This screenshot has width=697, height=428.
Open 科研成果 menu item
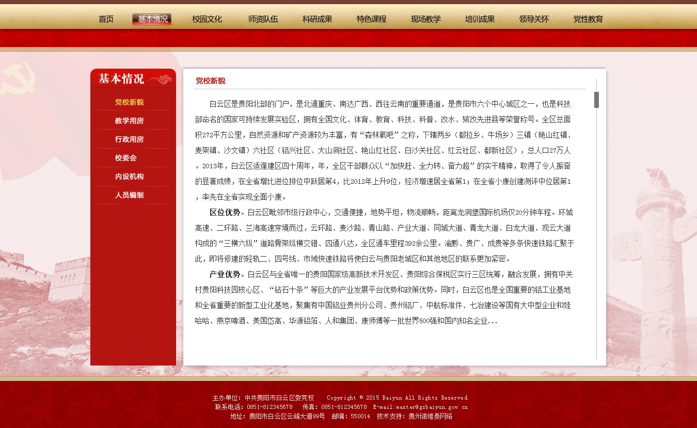[x=317, y=19]
